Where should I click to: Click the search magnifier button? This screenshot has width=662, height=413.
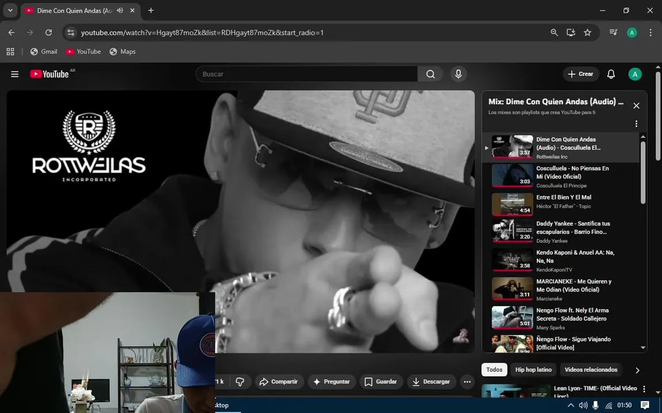430,74
